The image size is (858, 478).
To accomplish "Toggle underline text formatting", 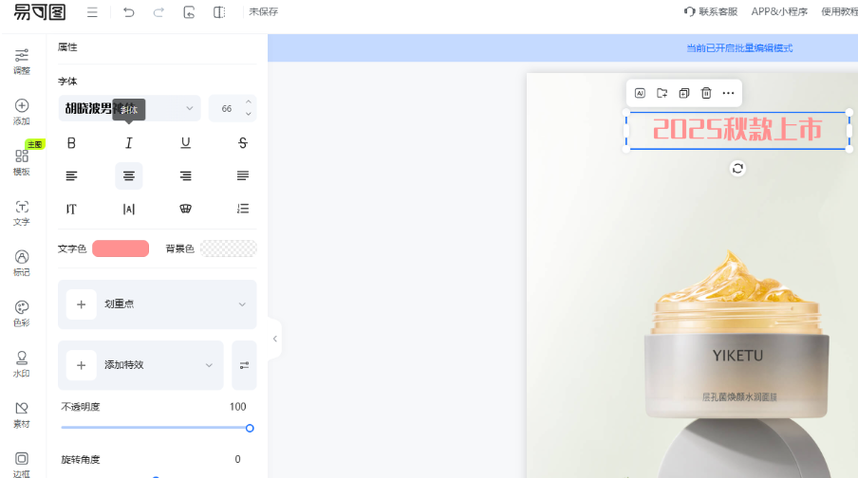I will click(x=186, y=143).
